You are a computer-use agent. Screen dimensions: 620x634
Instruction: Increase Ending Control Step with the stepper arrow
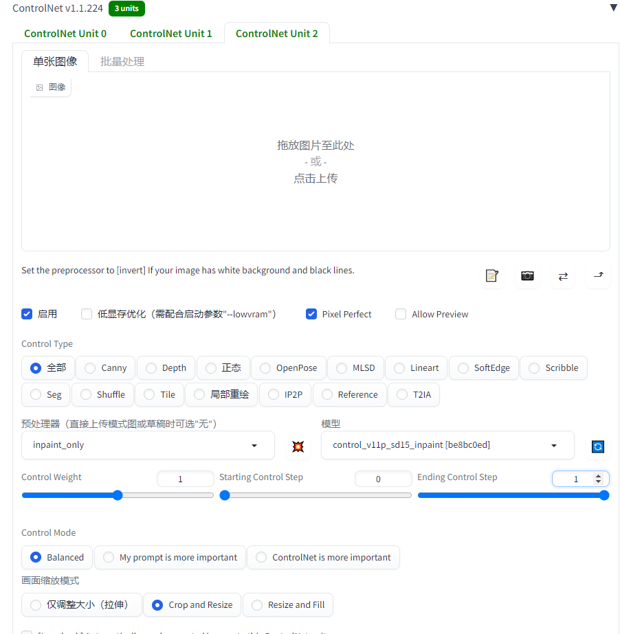[598, 475]
